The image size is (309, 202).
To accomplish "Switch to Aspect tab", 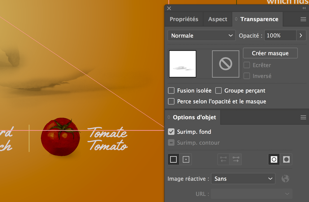I will pyautogui.click(x=218, y=19).
